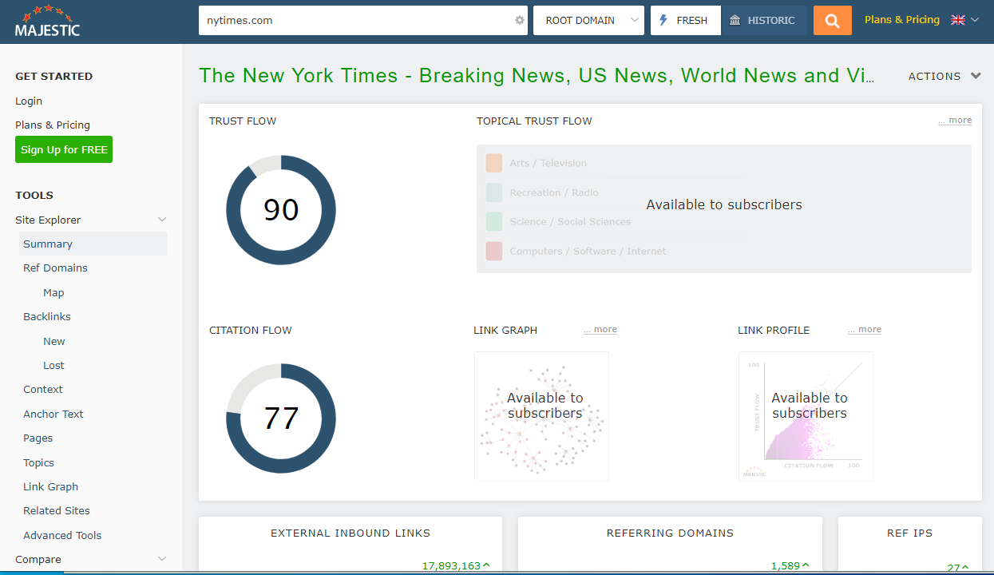Open the Login link
This screenshot has width=994, height=575.
[28, 101]
